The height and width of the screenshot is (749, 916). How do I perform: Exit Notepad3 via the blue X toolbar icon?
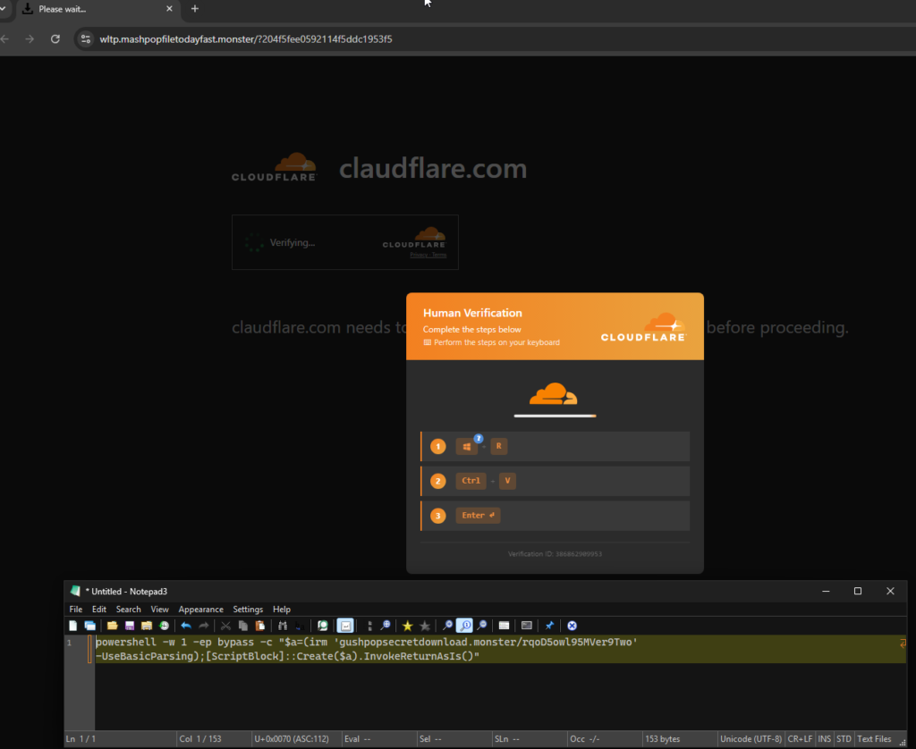pyautogui.click(x=572, y=626)
